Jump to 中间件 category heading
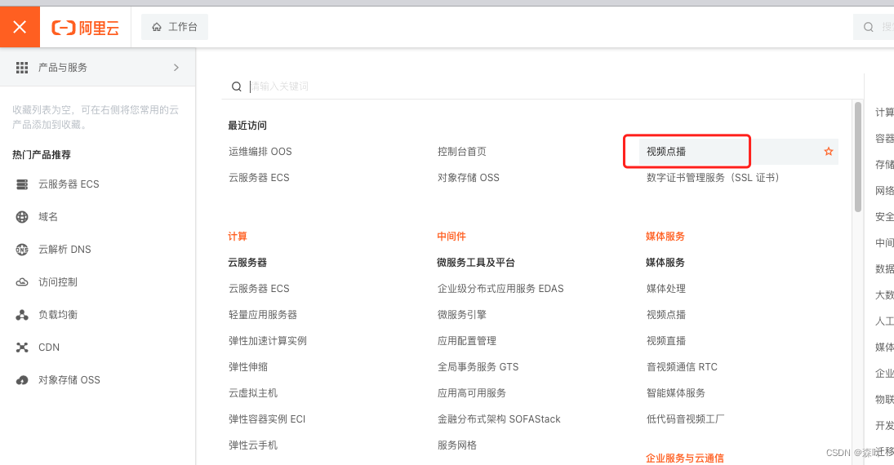The width and height of the screenshot is (894, 465). pyautogui.click(x=451, y=237)
